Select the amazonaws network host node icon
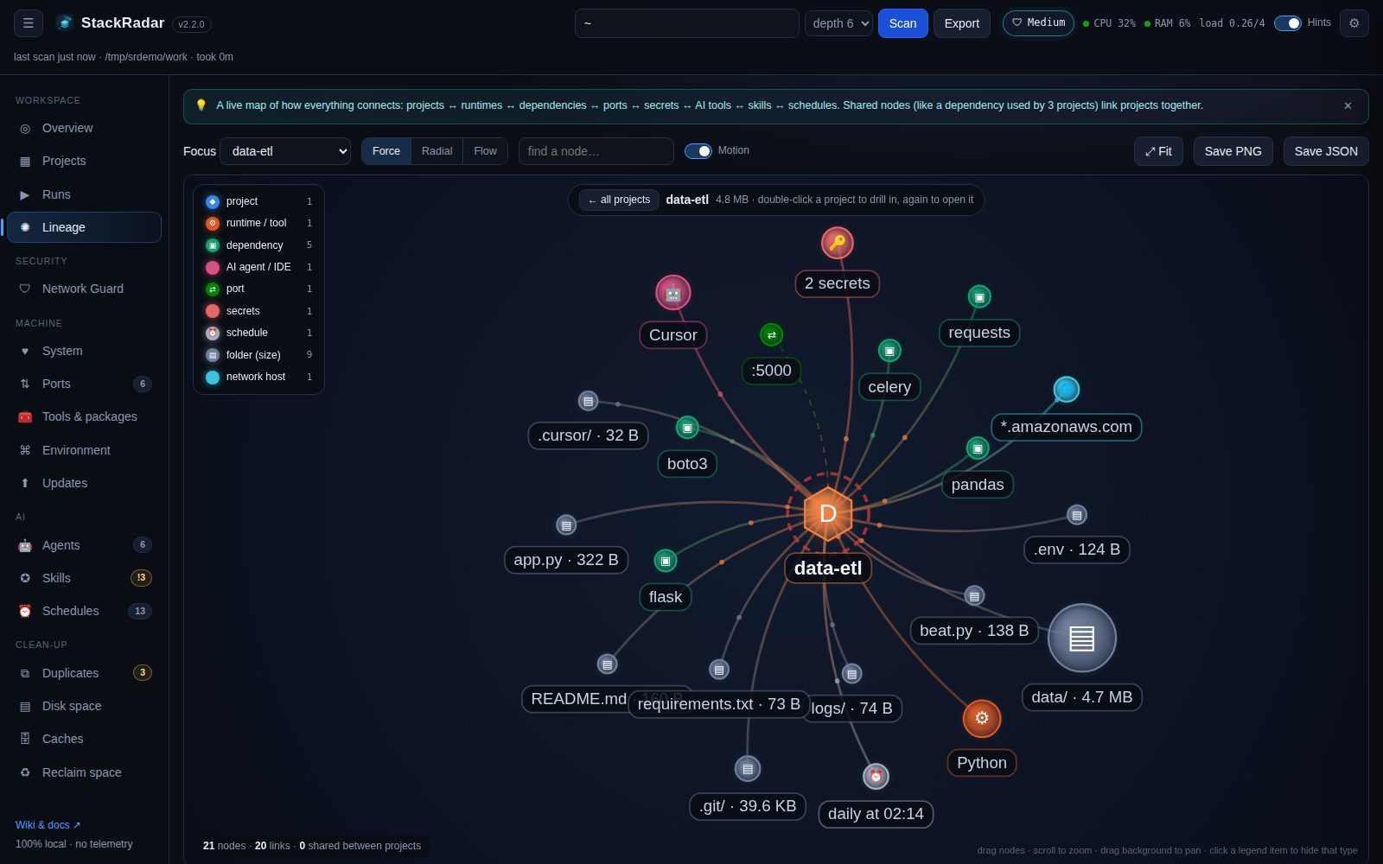The width and height of the screenshot is (1383, 864). coord(1066,389)
